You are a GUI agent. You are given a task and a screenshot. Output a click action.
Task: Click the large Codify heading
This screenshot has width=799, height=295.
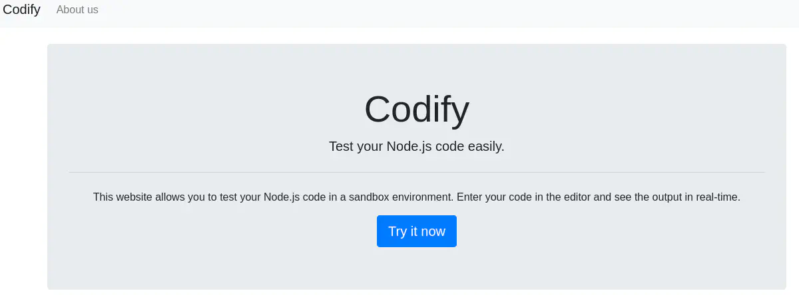coord(417,109)
